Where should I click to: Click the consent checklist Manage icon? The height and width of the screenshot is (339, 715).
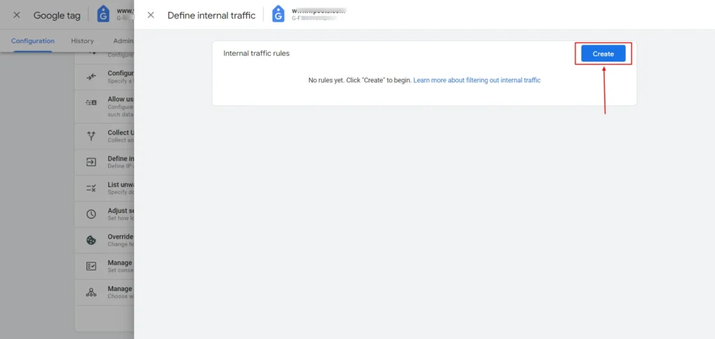(91, 266)
